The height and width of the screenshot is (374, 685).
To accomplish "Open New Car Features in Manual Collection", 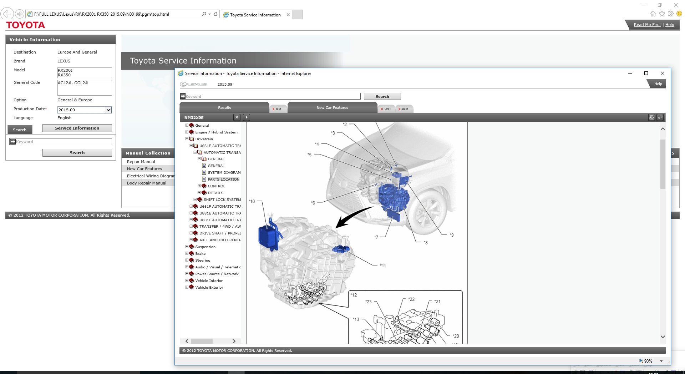I will [144, 169].
